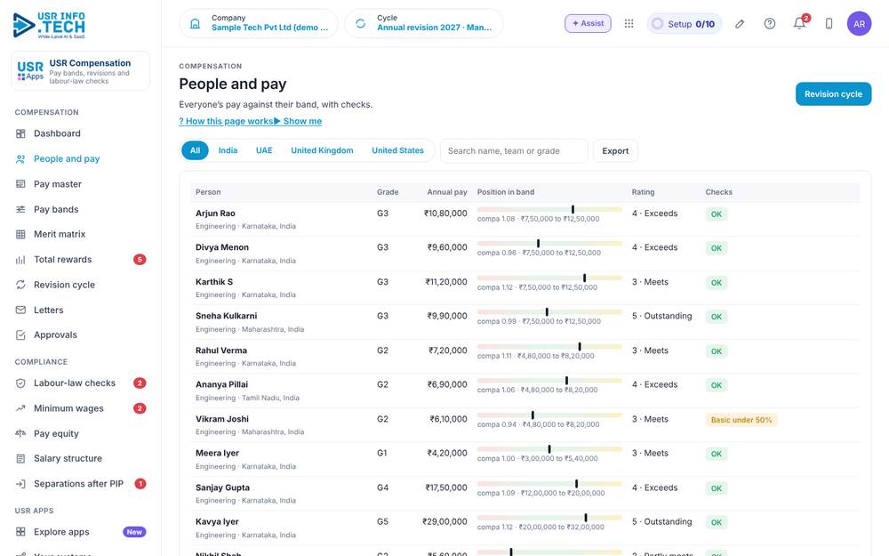
Task: Click the Position in band column header
Action: (x=506, y=192)
